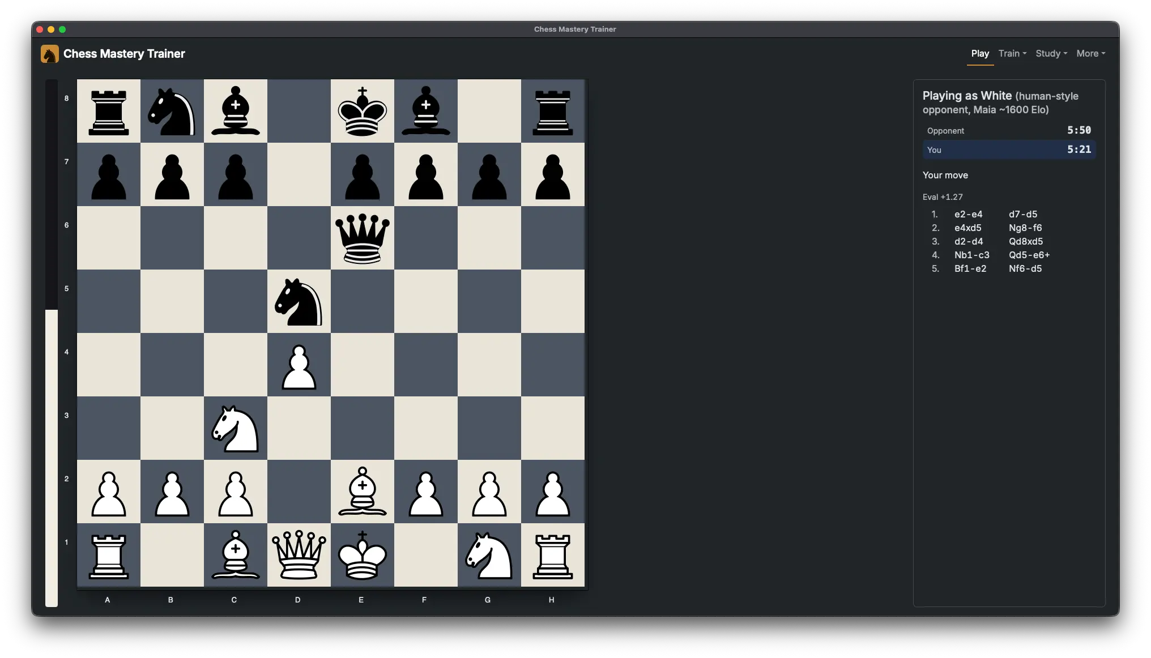Click move d7-d5 in move list
This screenshot has width=1151, height=658.
pos(1023,214)
